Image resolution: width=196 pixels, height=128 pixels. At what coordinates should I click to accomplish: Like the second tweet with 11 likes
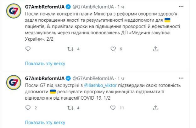click(113, 108)
